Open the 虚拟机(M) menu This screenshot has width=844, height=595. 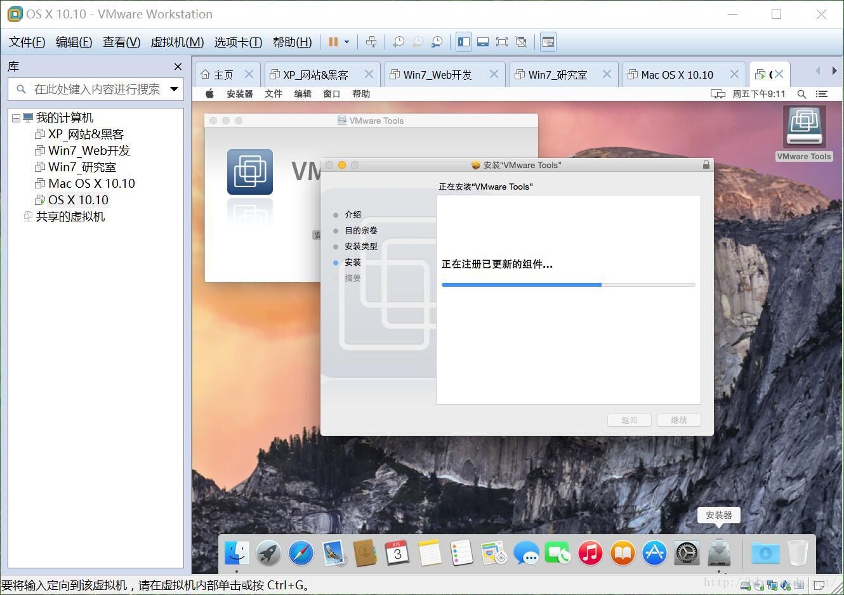point(177,42)
